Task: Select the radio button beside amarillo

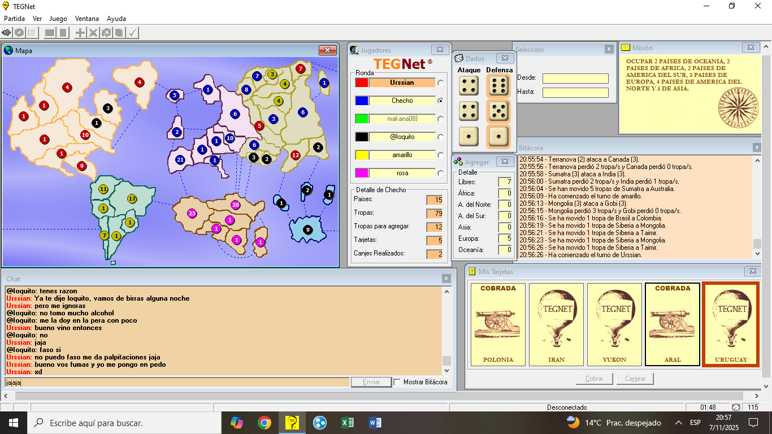Action: click(441, 155)
